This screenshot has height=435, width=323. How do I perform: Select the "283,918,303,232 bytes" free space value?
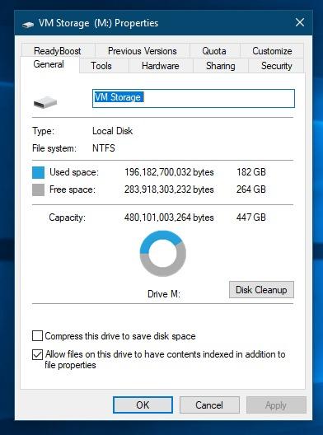point(169,189)
